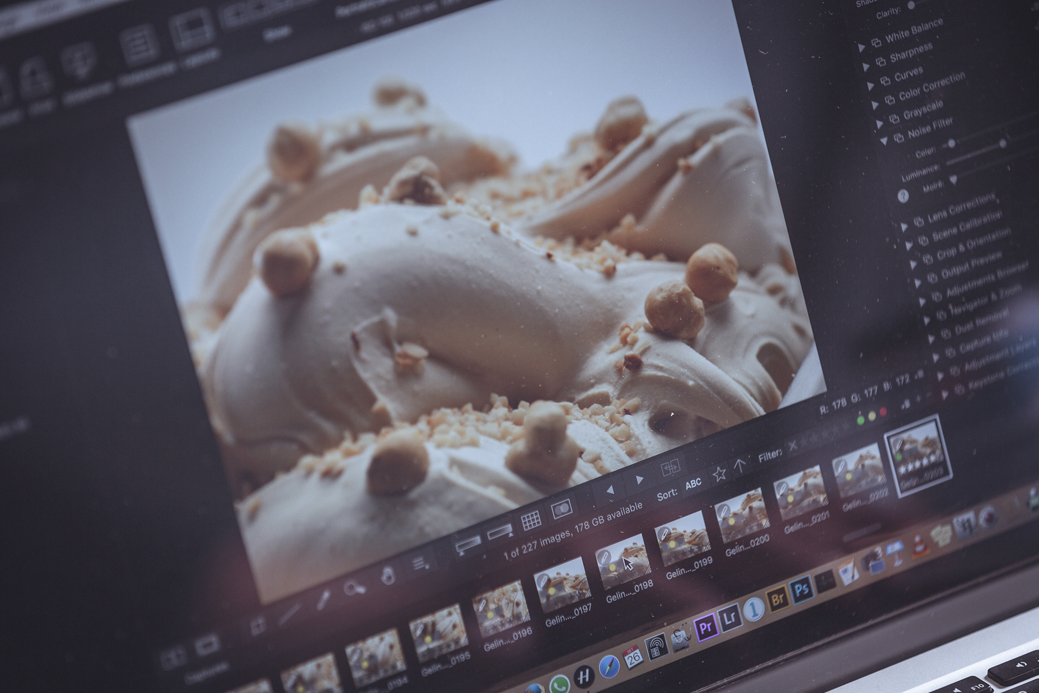Expand the Color Correction tool
The width and height of the screenshot is (1039, 693).
pyautogui.click(x=876, y=105)
